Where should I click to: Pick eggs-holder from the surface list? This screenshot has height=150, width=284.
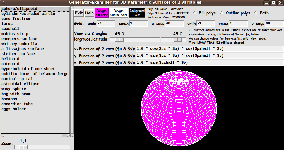tap(14, 109)
